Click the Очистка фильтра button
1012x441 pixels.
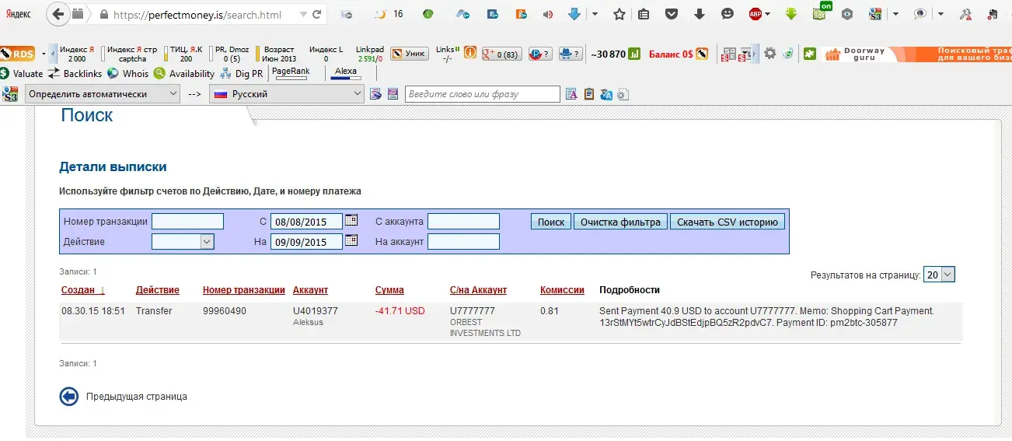pos(620,222)
